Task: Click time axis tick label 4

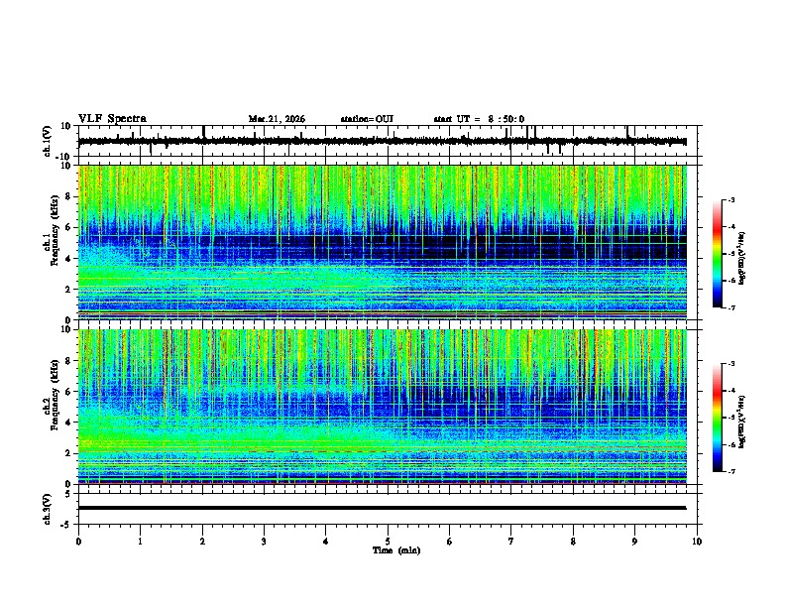Action: (326, 542)
